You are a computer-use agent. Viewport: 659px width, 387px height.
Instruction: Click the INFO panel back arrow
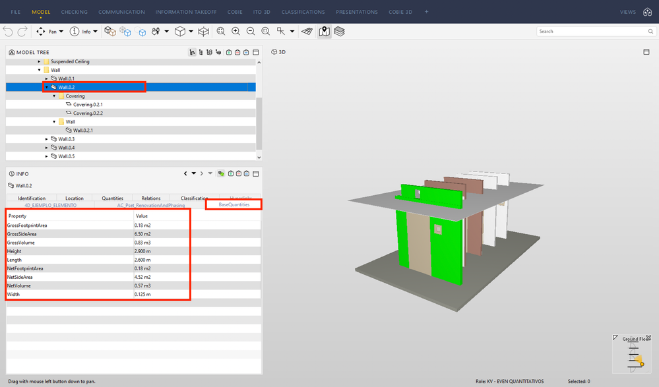click(185, 174)
